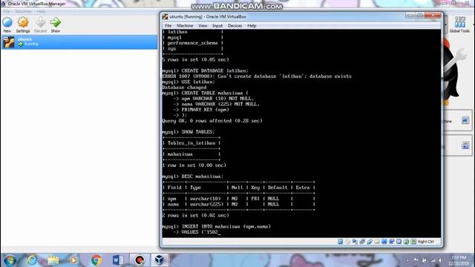Open the Machine menu in ubuntu VM window
The width and height of the screenshot is (475, 267).
tap(185, 26)
